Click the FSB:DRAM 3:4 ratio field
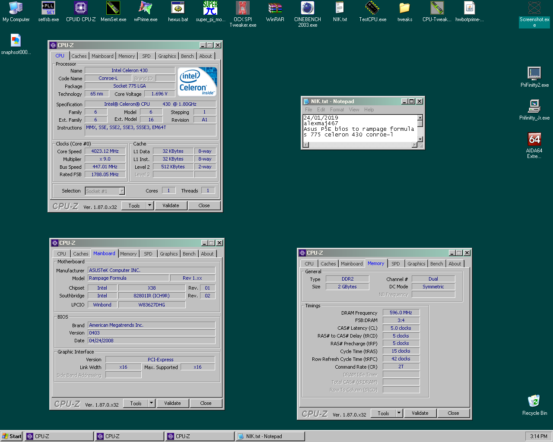Screen dimensions: 553x442 click(x=401, y=320)
